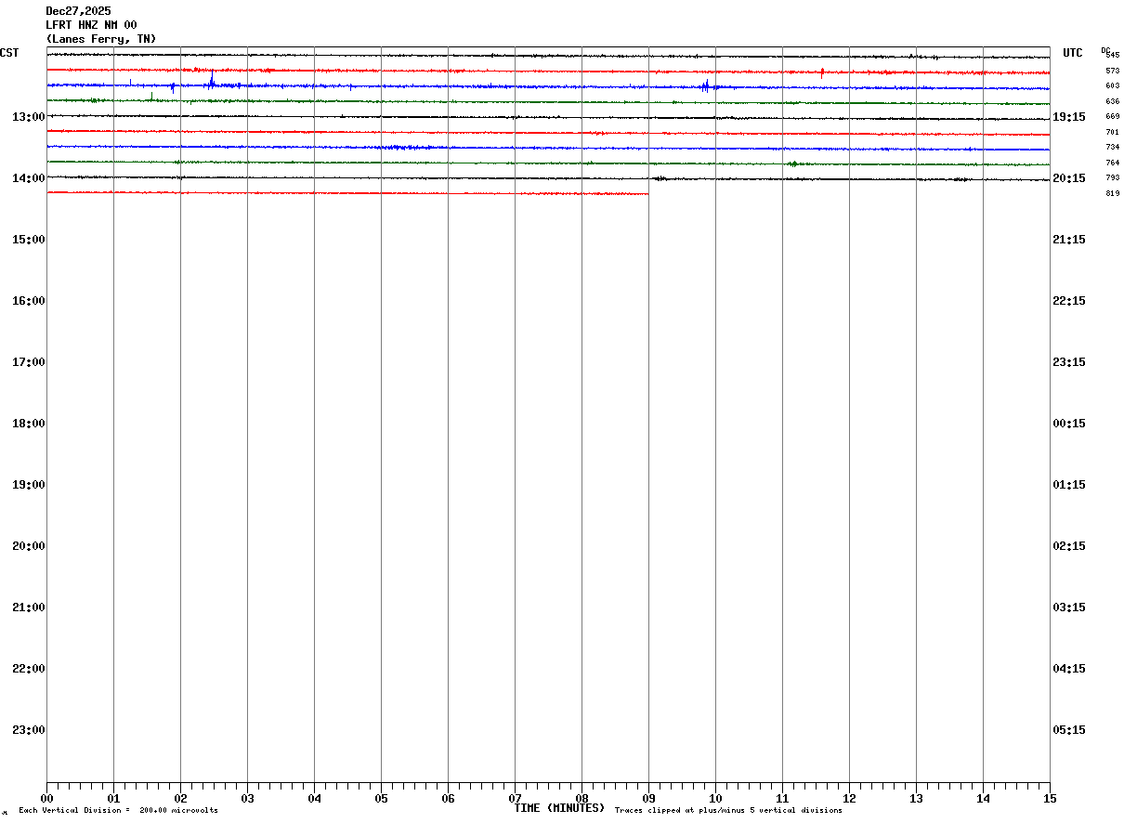1124x823 pixels.
Task: Click the UTC timezone label
Action: pyautogui.click(x=1073, y=53)
